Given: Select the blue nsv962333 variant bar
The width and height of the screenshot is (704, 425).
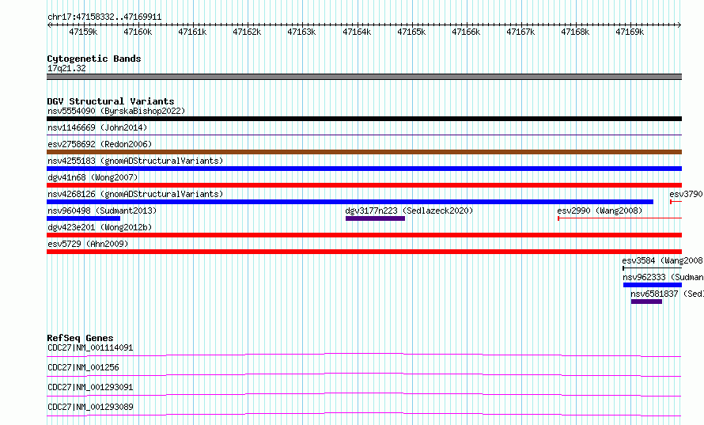Looking at the screenshot, I should [x=653, y=285].
